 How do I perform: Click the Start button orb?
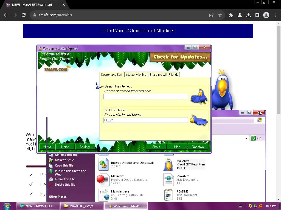pos(7,206)
